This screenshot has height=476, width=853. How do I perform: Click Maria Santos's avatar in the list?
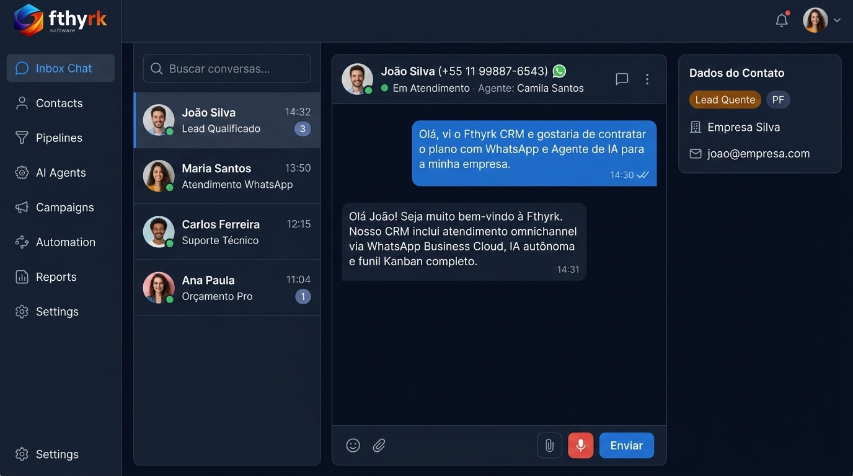pyautogui.click(x=159, y=176)
